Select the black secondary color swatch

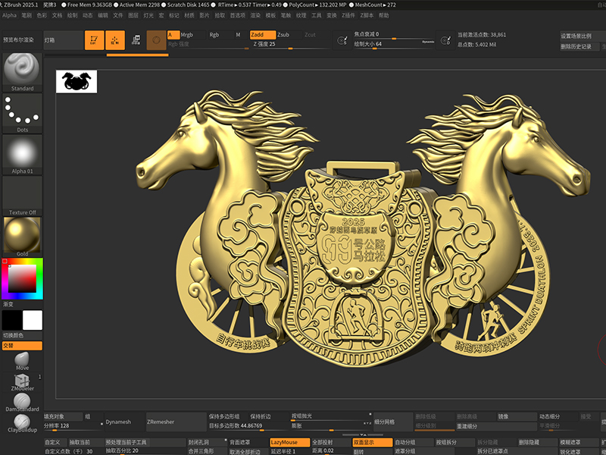pos(11,320)
